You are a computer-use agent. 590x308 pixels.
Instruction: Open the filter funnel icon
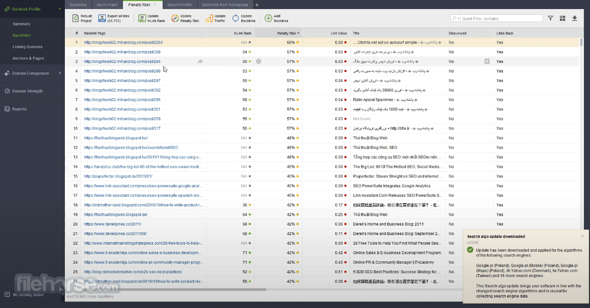[x=550, y=18]
